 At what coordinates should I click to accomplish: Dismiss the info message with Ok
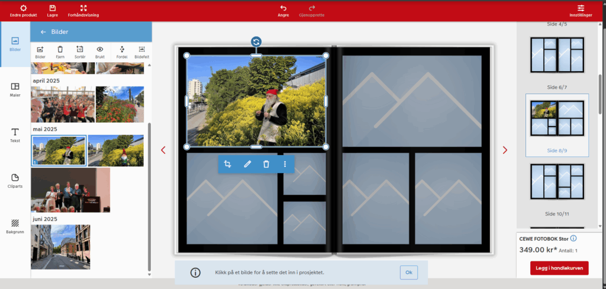pyautogui.click(x=408, y=272)
